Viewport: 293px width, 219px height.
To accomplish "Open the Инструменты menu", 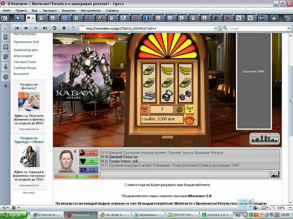I will coord(91,11).
